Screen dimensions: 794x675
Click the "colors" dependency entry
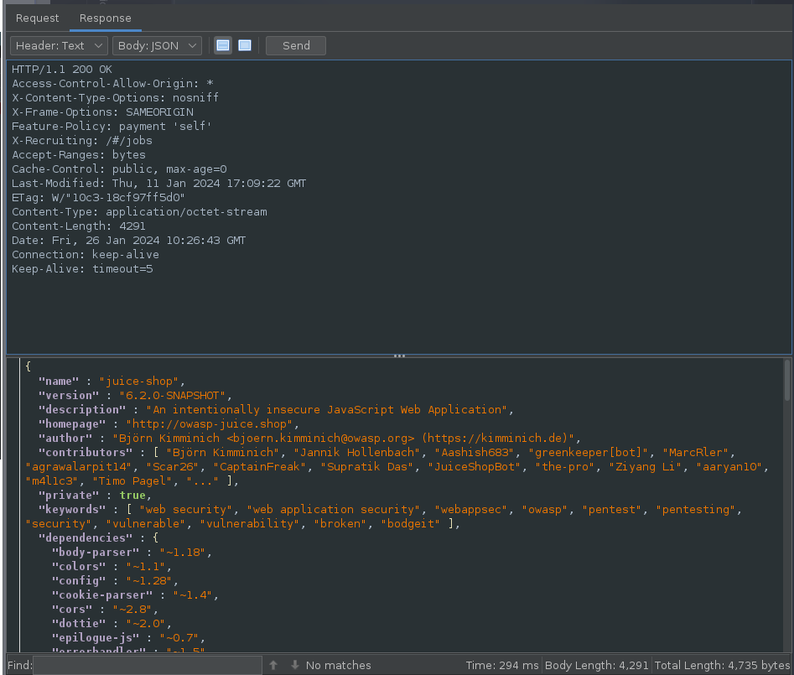coord(112,566)
